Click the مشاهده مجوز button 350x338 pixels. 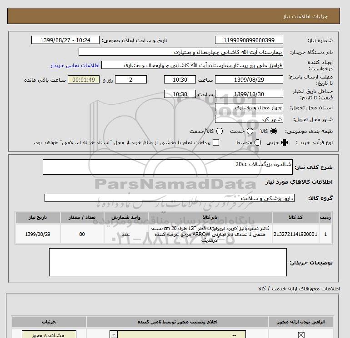click(x=49, y=334)
